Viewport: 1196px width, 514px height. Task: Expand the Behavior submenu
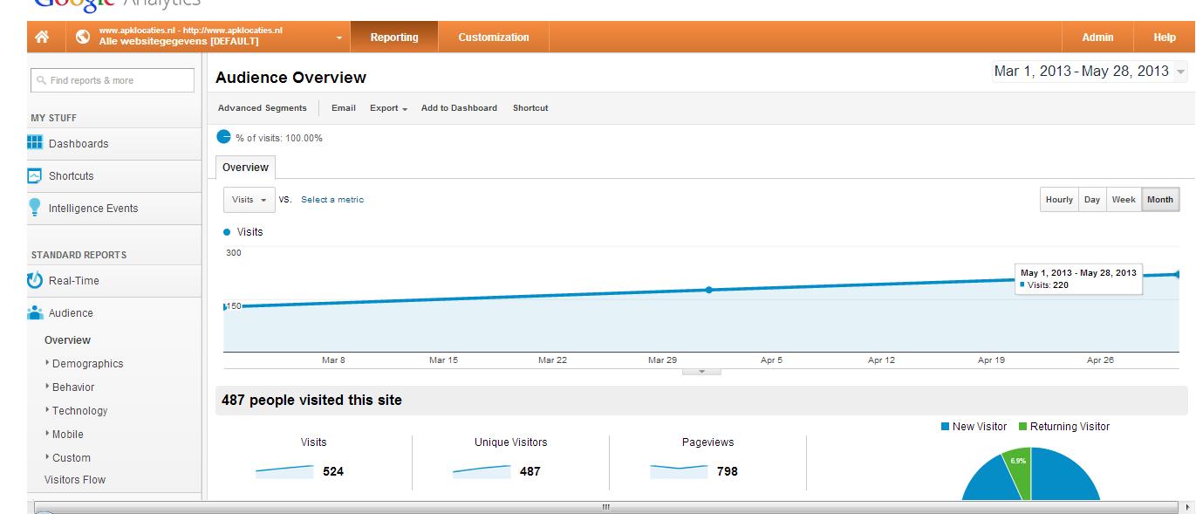[x=73, y=387]
